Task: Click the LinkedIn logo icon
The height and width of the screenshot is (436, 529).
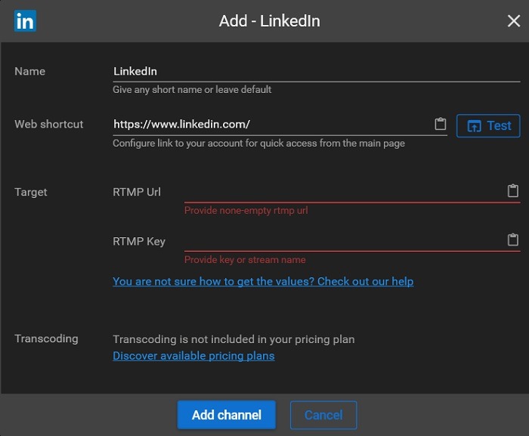Action: pyautogui.click(x=25, y=21)
